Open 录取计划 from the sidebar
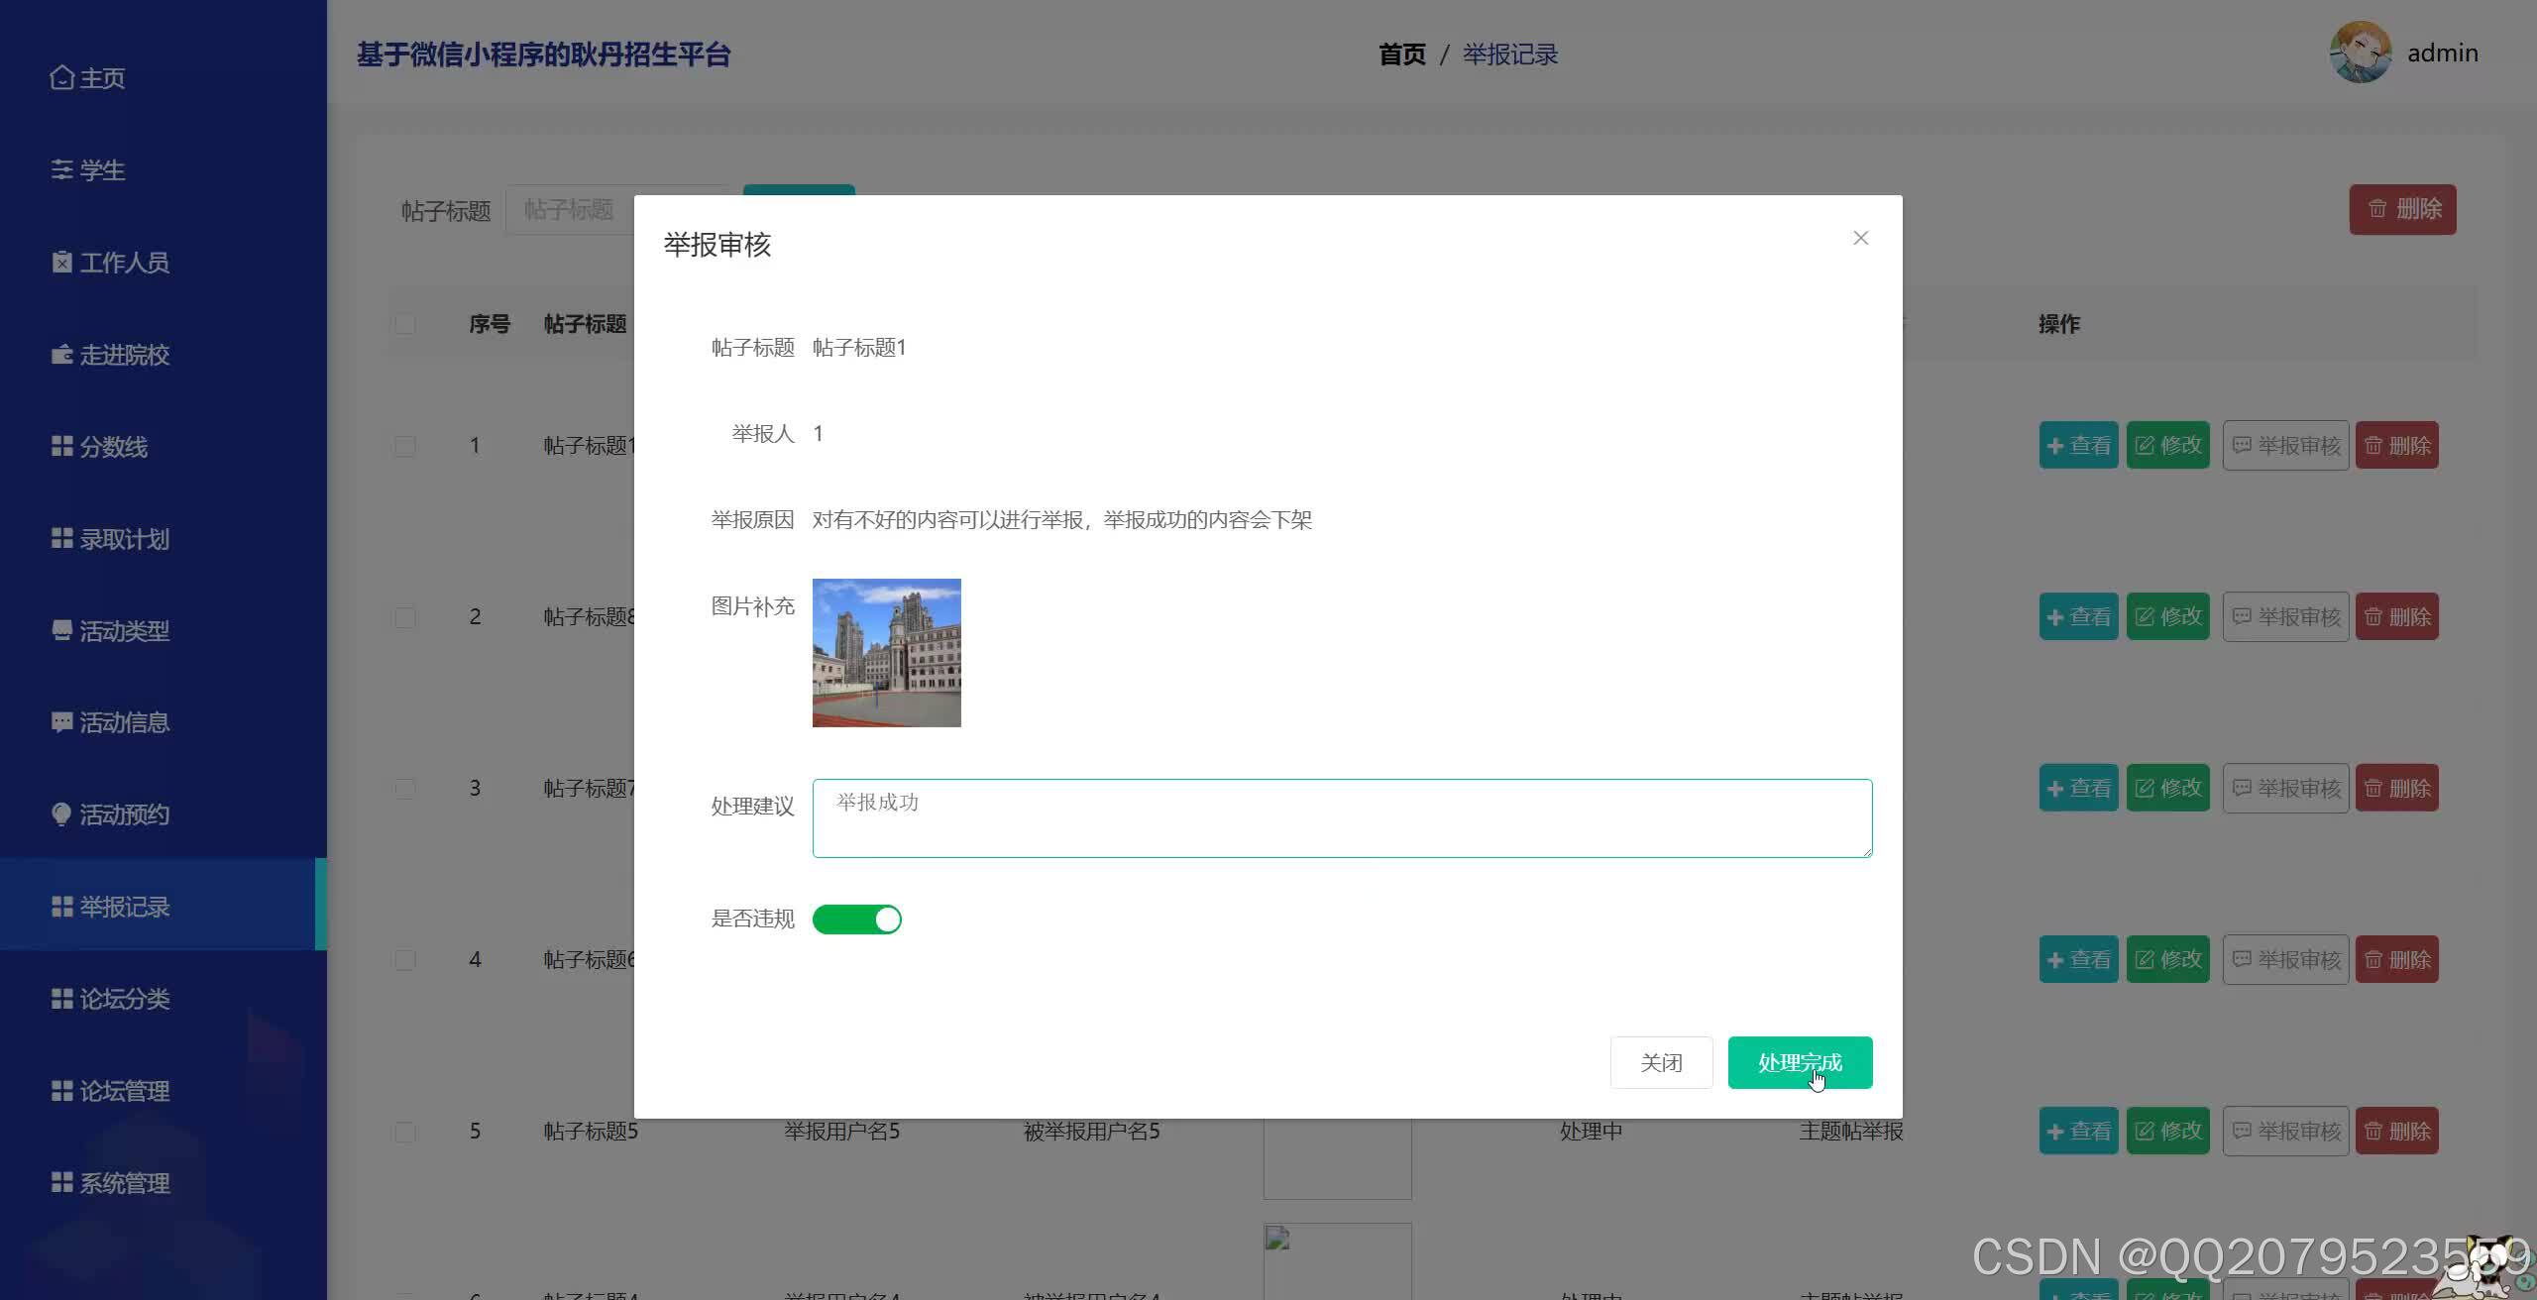Screen dimensions: 2537x1300 pyautogui.click(x=61, y=538)
